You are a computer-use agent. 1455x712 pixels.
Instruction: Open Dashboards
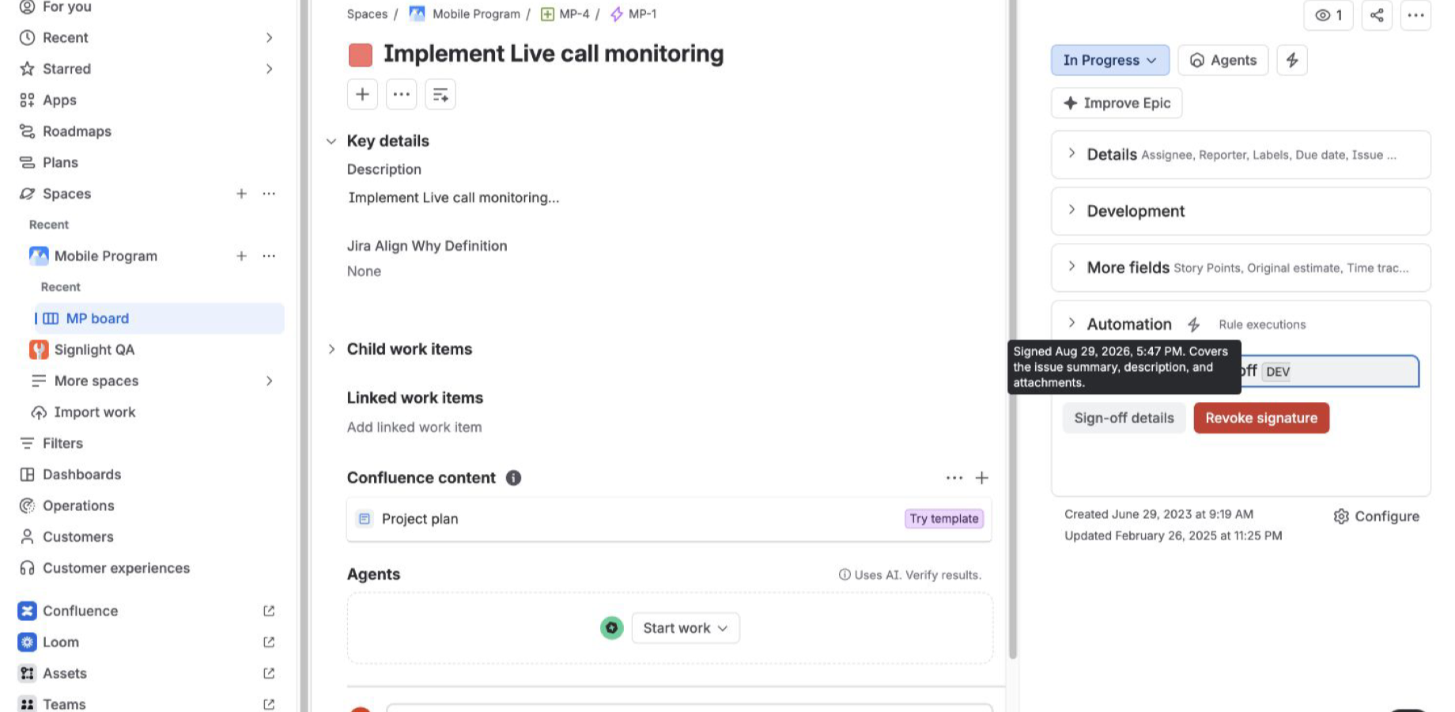pos(81,475)
